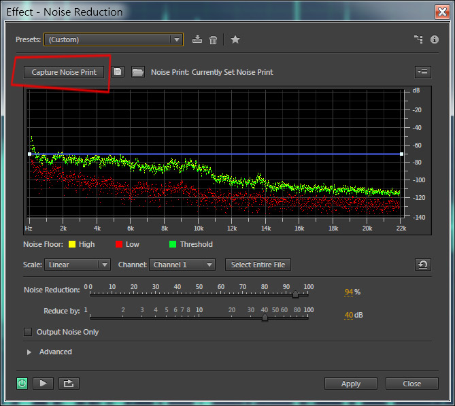Open the Scale dropdown set to Linear
This screenshot has width=455, height=406.
coord(78,265)
